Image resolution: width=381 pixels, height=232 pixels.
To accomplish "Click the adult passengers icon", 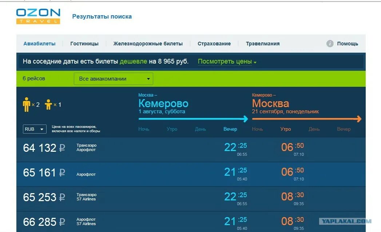I will click(27, 105).
